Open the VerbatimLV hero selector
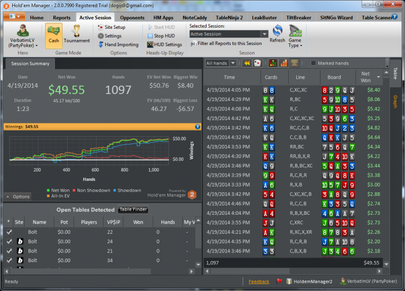The height and width of the screenshot is (291, 405). coord(23,36)
